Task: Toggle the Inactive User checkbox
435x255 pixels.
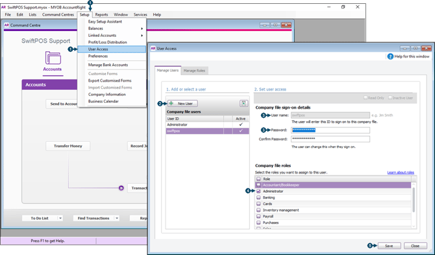Action: (390, 98)
